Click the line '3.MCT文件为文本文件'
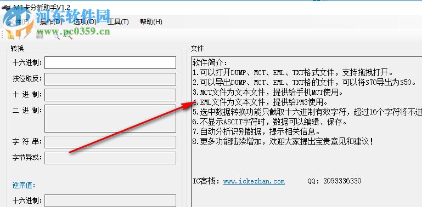Image resolution: width=422 pixels, height=207 pixels. tap(268, 93)
